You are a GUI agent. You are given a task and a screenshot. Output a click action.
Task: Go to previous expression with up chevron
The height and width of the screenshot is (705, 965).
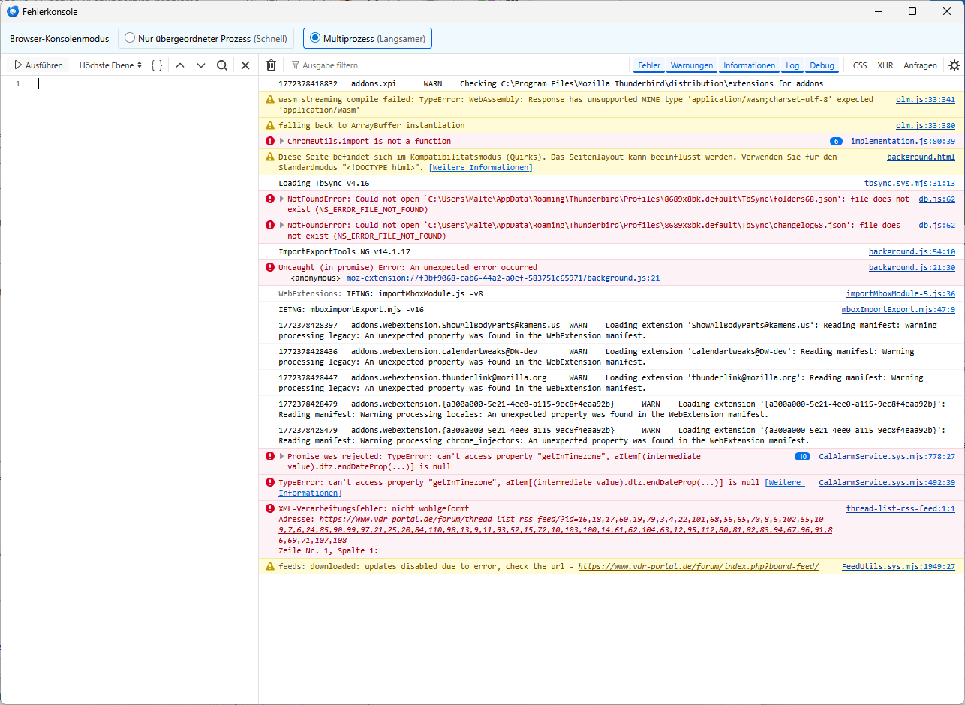pyautogui.click(x=180, y=65)
